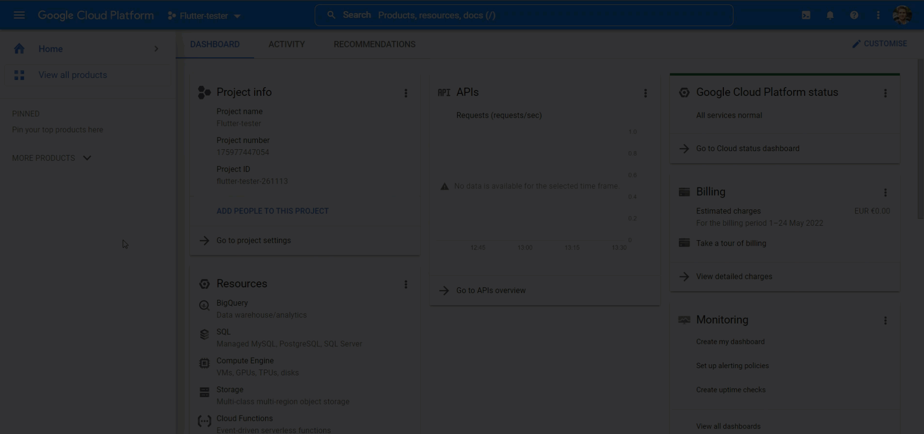This screenshot has height=434, width=924.
Task: Open Compute Engine resource link
Action: [x=245, y=361]
